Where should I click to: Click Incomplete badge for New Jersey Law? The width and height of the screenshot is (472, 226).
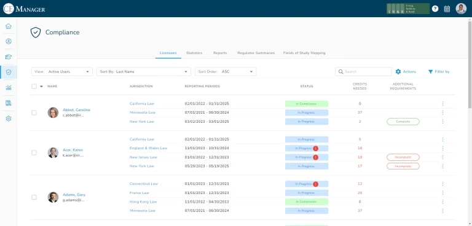coord(403,157)
